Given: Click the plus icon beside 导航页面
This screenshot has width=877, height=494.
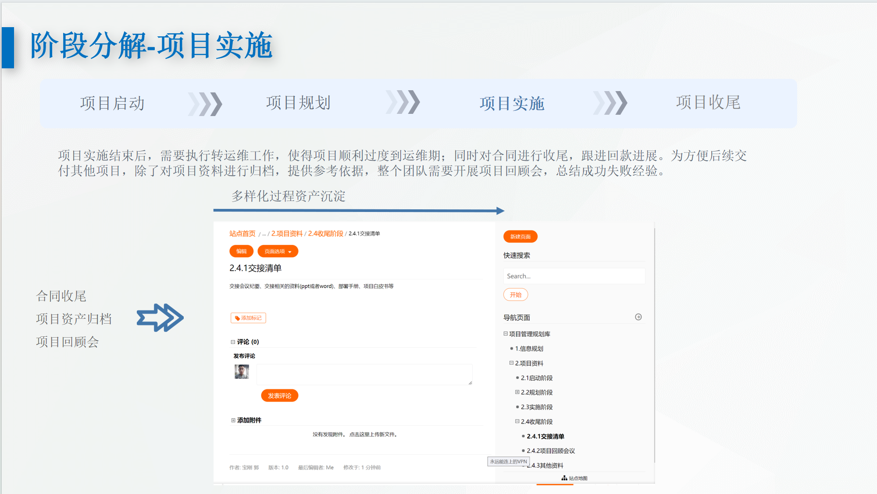Looking at the screenshot, I should tap(638, 317).
